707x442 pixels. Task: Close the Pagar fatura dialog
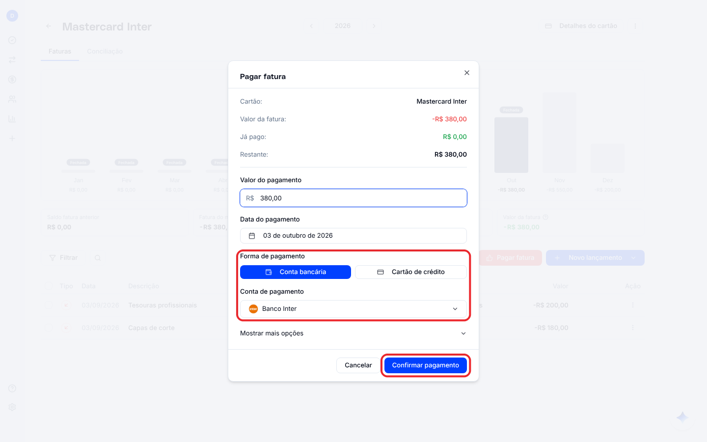(x=467, y=73)
